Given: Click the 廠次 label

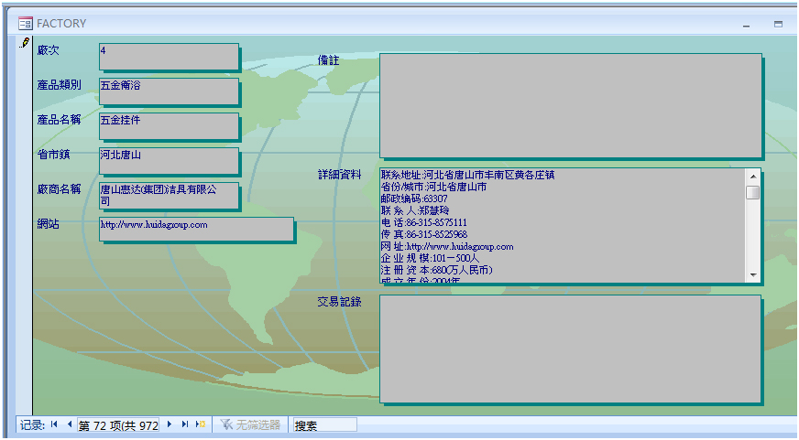Looking at the screenshot, I should pos(48,50).
